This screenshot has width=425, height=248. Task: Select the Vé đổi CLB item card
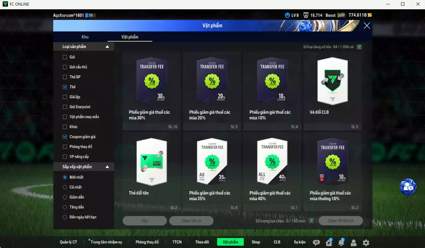tap(332, 90)
